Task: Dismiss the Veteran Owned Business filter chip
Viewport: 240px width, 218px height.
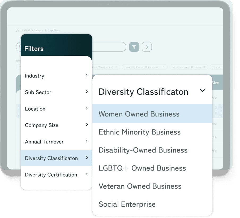Action: click(x=204, y=67)
